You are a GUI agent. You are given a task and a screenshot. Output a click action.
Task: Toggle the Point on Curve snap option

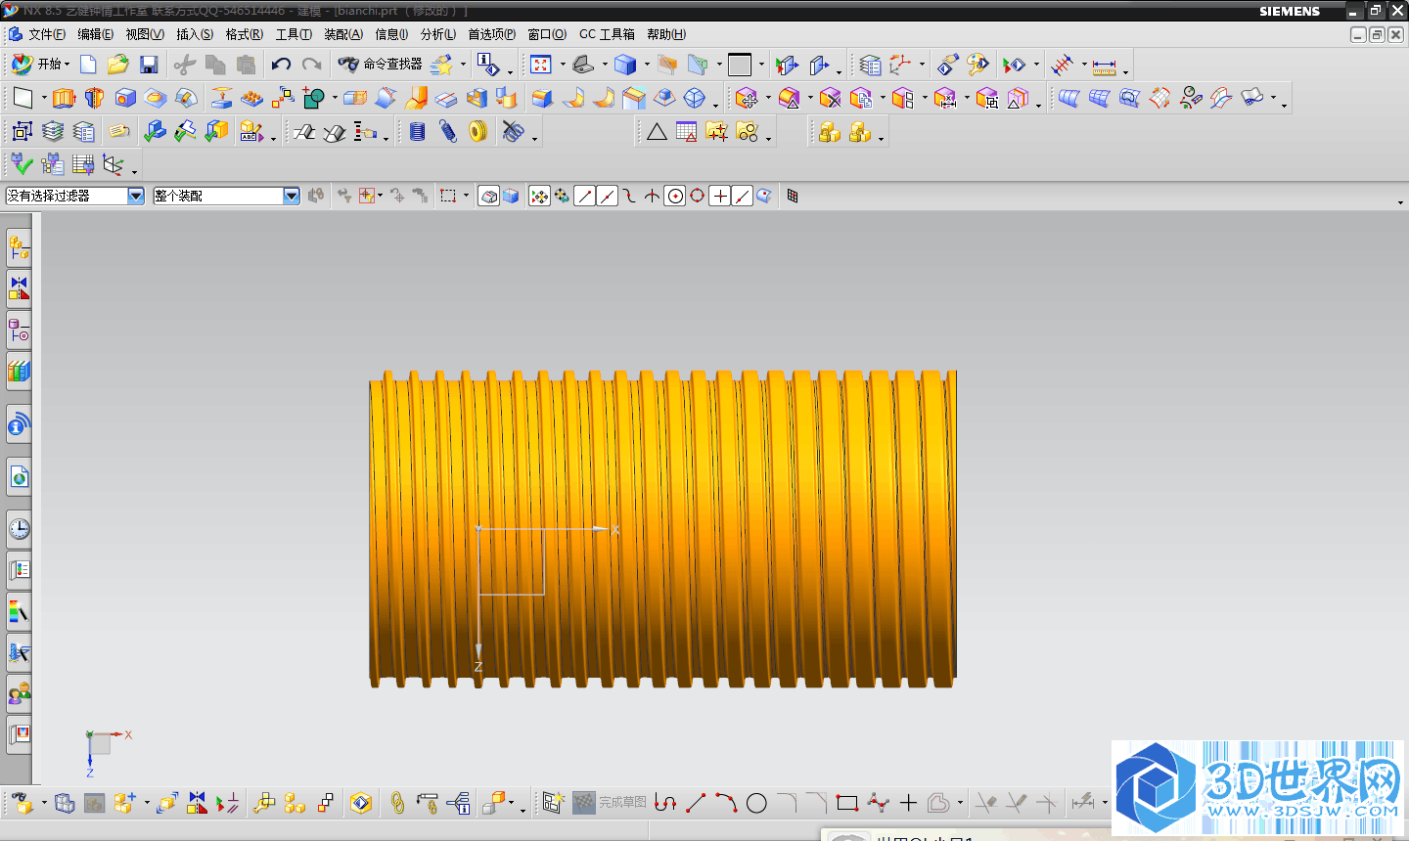pyautogui.click(x=743, y=196)
